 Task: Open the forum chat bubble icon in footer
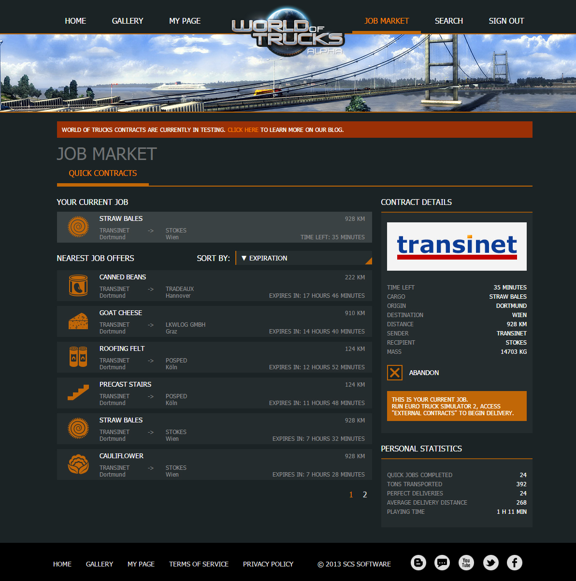(x=442, y=563)
